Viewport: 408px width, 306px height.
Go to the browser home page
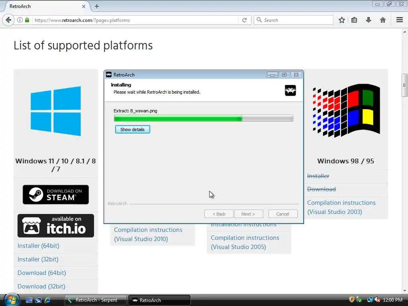tap(383, 20)
